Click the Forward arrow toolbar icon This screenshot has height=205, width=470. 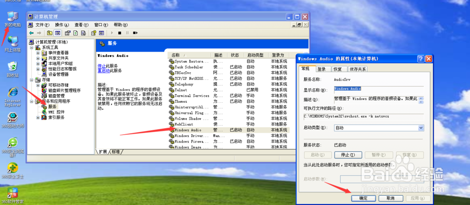[39, 33]
